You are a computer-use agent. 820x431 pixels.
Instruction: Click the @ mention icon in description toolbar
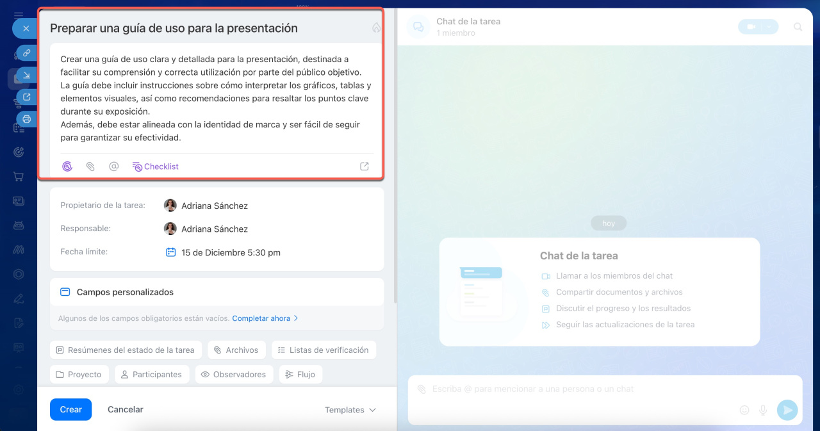coord(114,167)
